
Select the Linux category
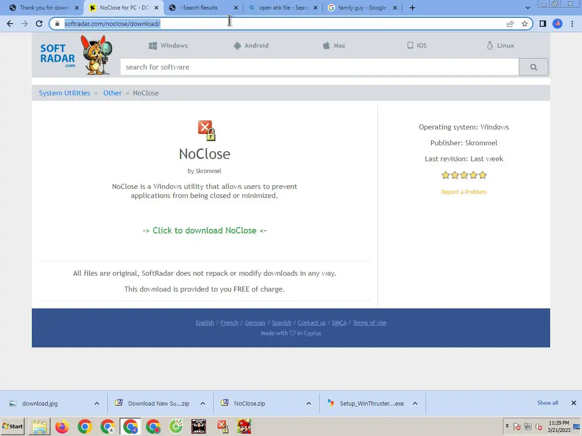click(500, 45)
